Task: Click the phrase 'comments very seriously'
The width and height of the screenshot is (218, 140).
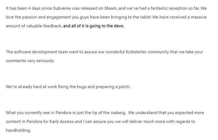Action: [x=30, y=61]
